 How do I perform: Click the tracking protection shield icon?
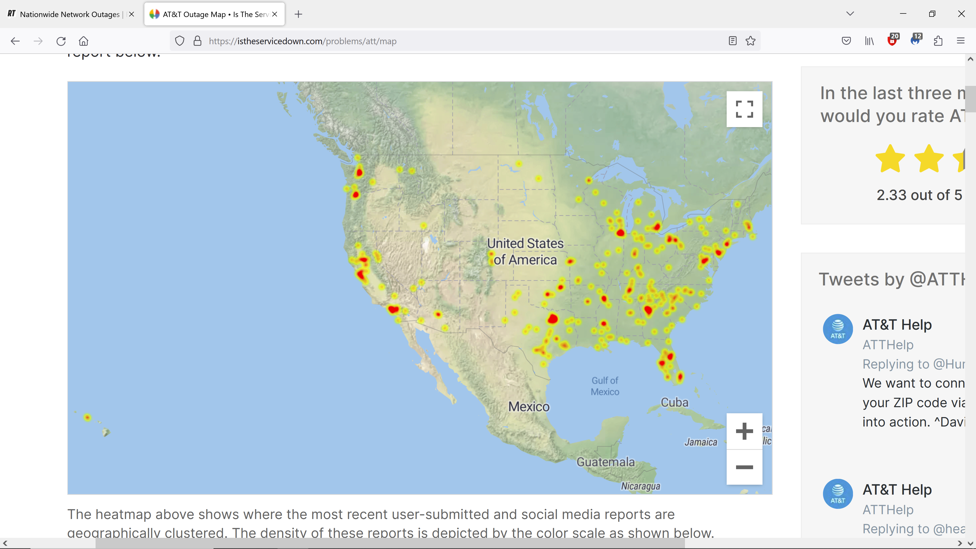tap(180, 41)
